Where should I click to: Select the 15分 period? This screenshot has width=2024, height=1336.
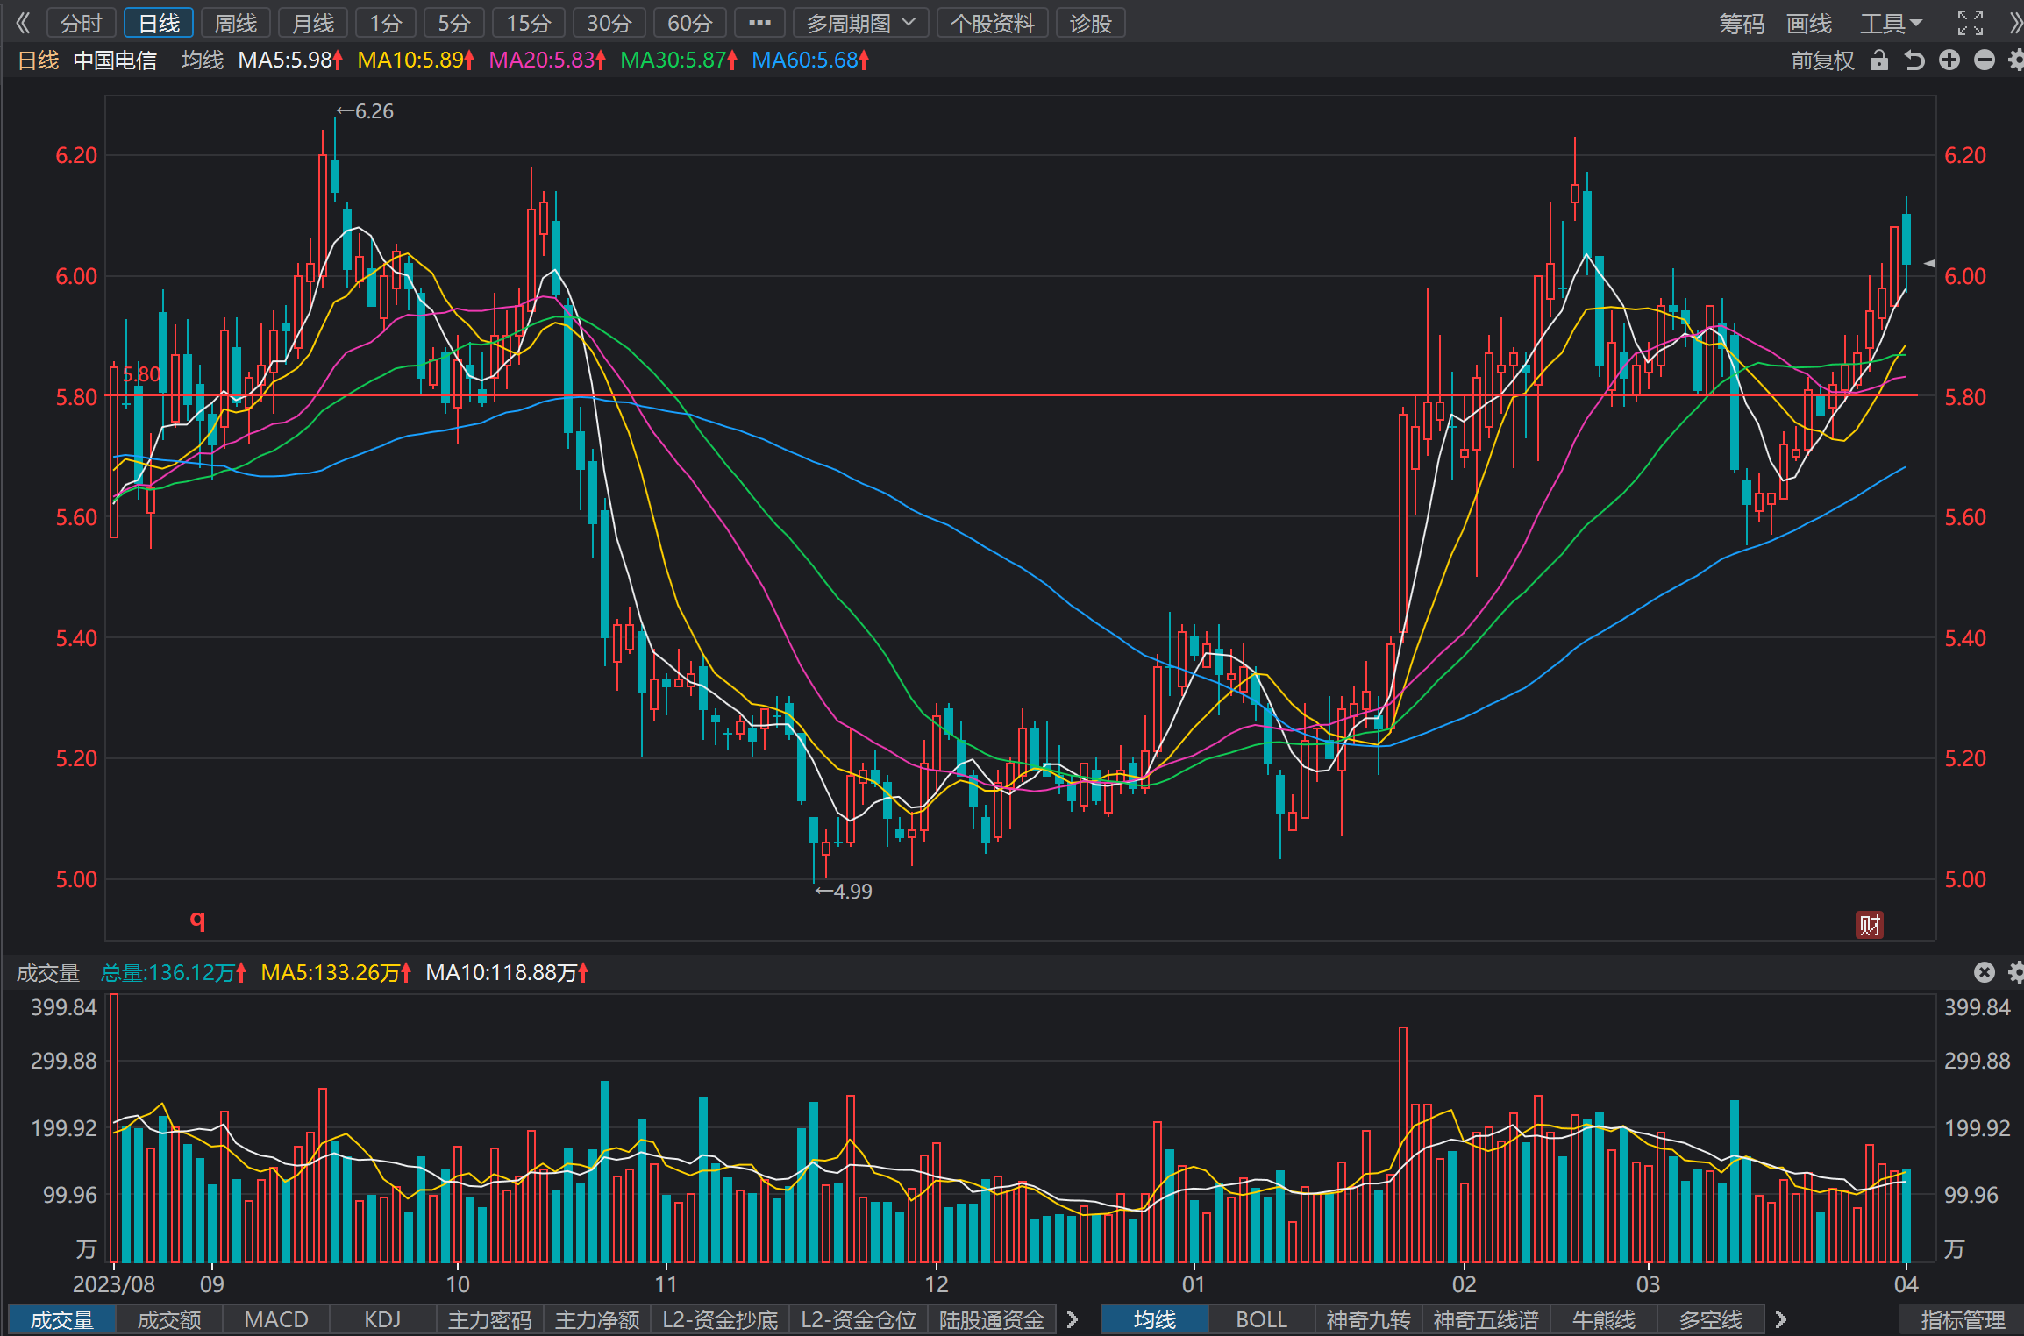click(x=529, y=23)
